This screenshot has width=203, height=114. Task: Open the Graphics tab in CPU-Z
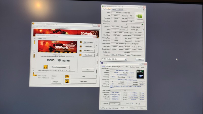[x=132, y=67]
